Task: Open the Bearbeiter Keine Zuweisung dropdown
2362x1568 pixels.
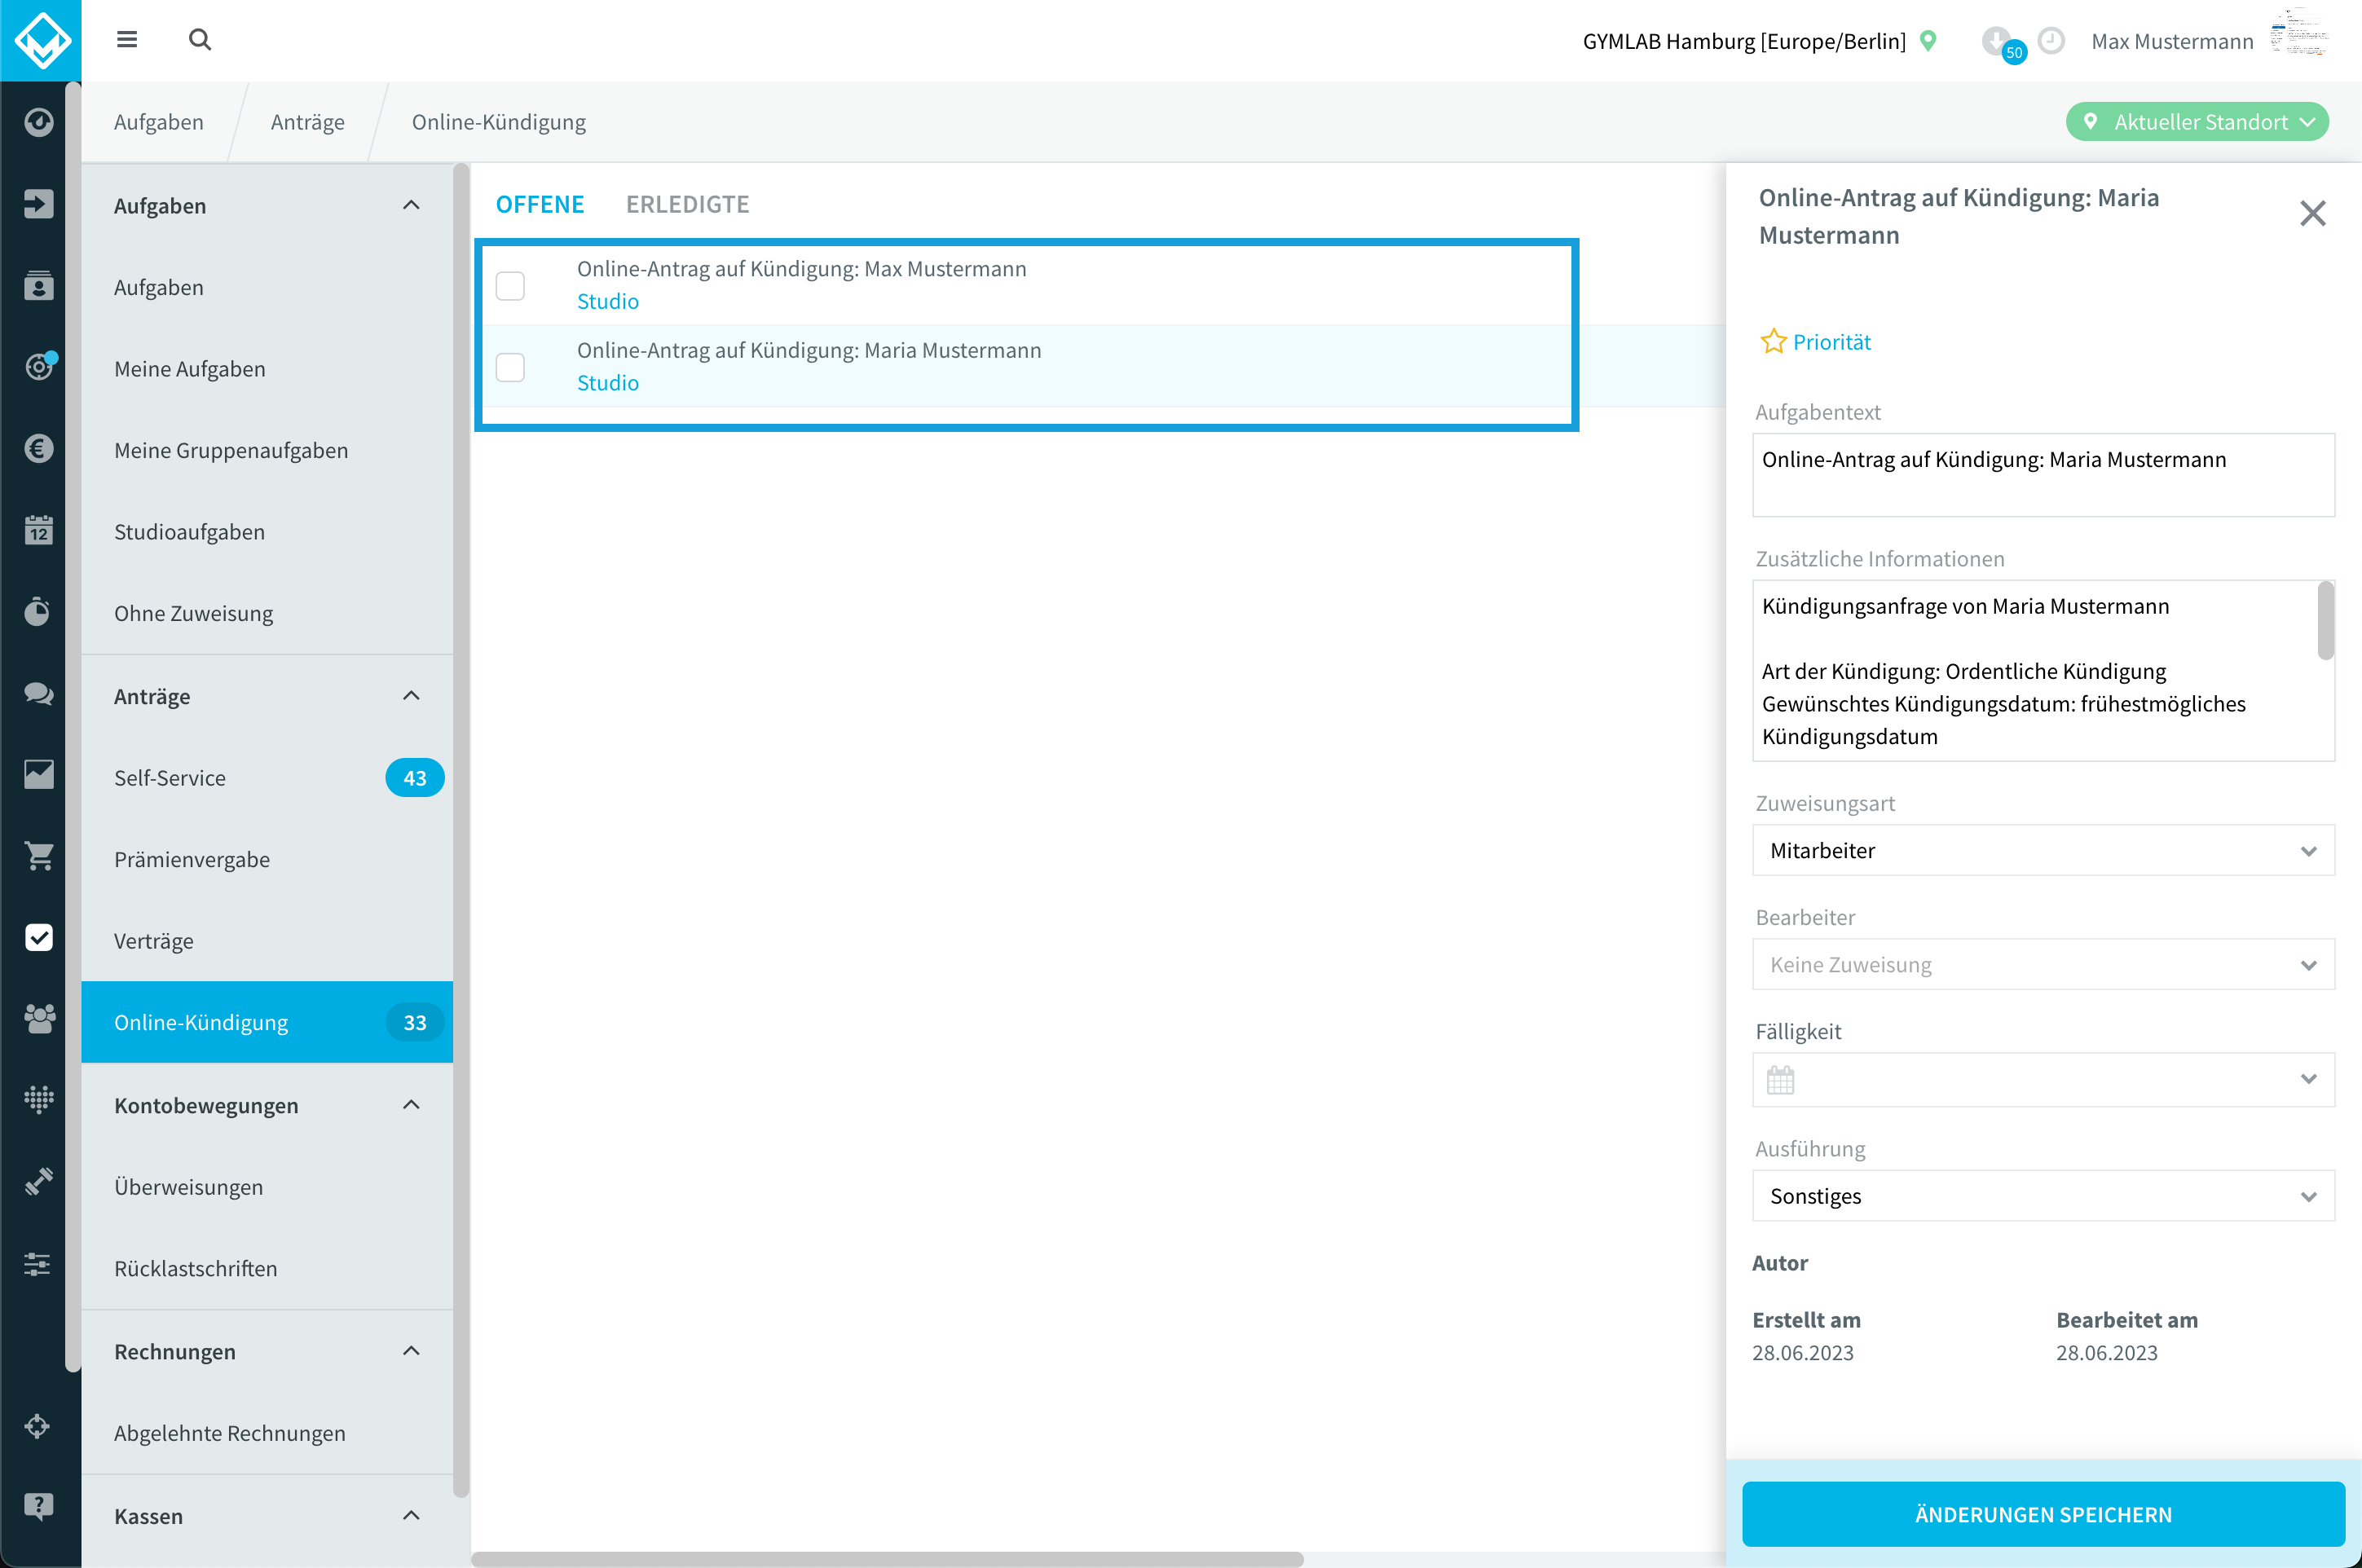Action: click(2043, 964)
